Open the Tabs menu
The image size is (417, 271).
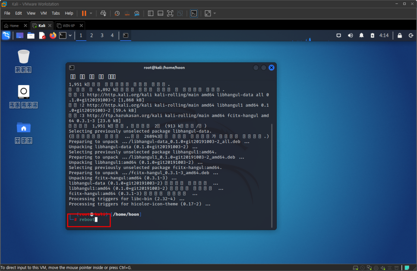[56, 13]
